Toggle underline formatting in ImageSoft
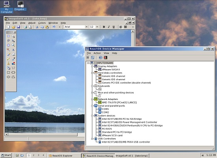This screenshot has width=217, height=158. click(x=114, y=27)
